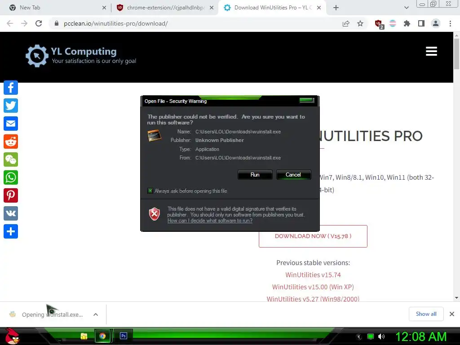Open the Extensions puzzle icon
This screenshot has width=460, height=345.
coord(407,23)
